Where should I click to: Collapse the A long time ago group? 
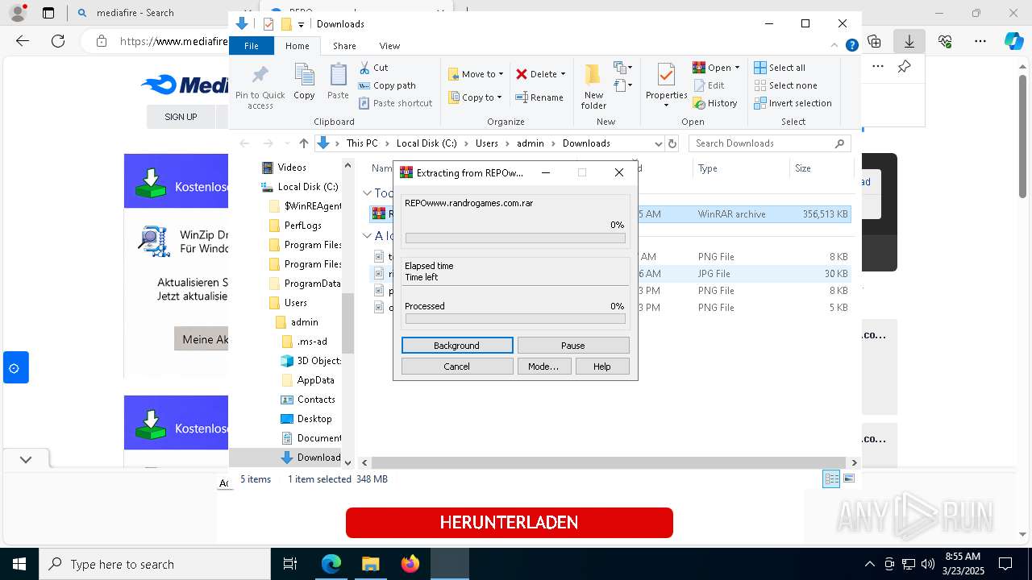[367, 236]
